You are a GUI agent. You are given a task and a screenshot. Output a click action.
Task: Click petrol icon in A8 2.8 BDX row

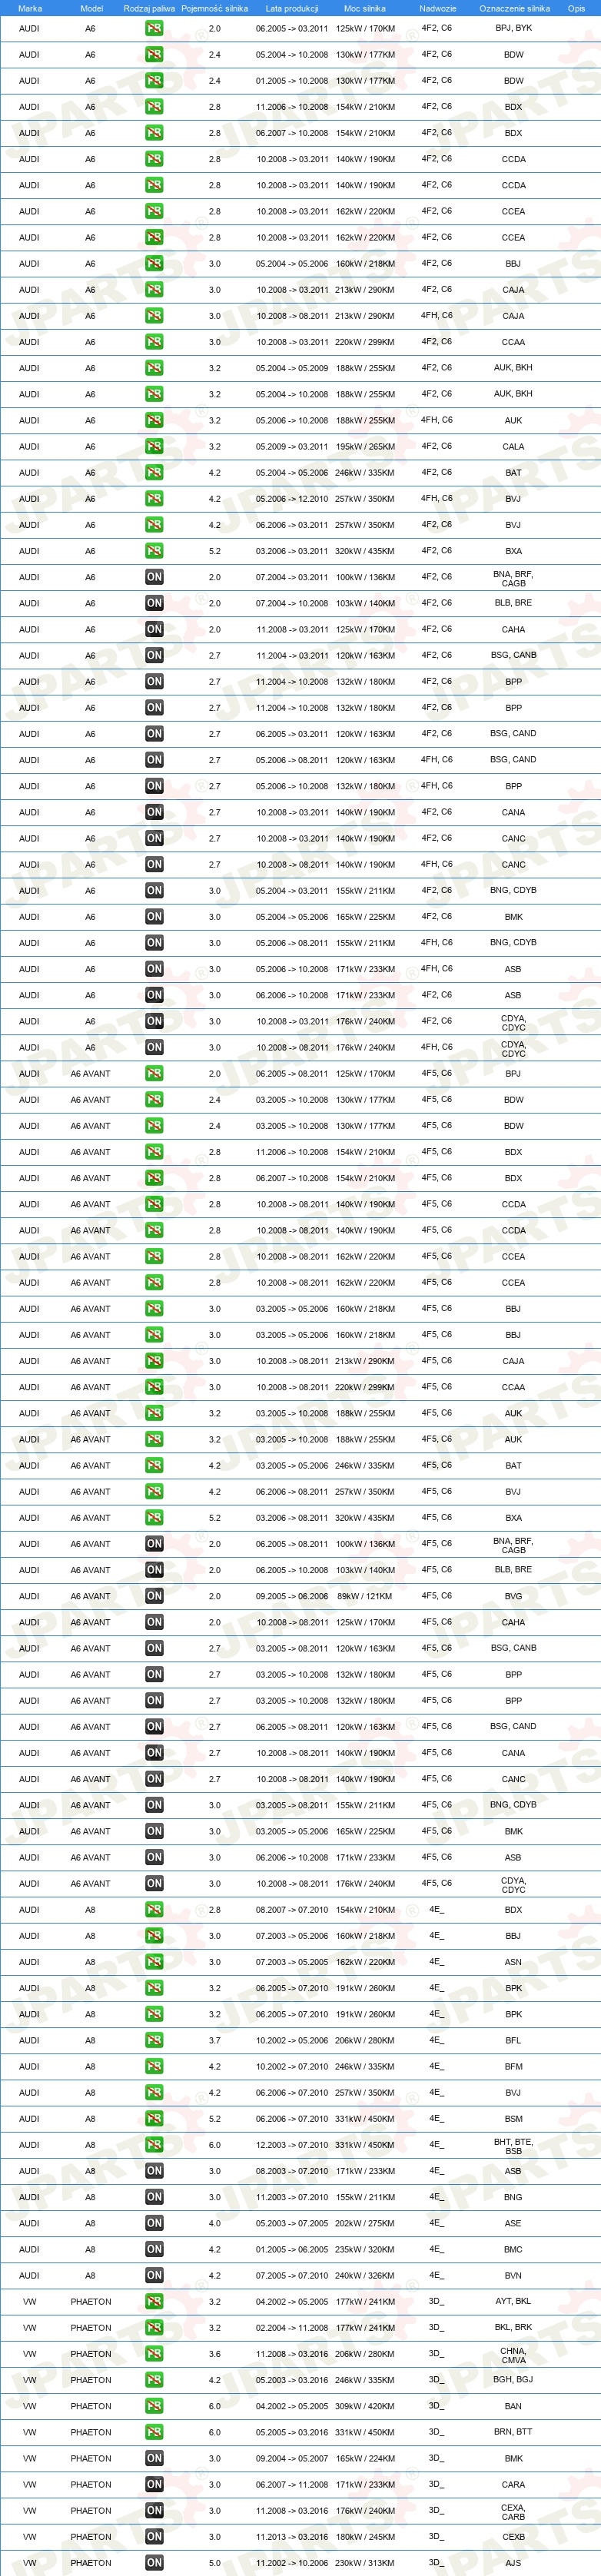pos(154,1910)
